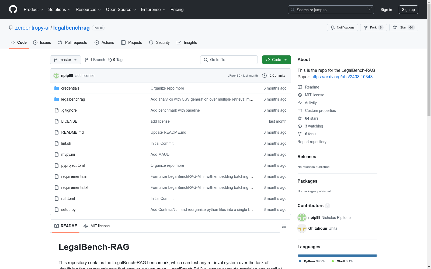The height and width of the screenshot is (269, 431).
Task: Click MIT license scale icon in About
Action: [x=300, y=95]
